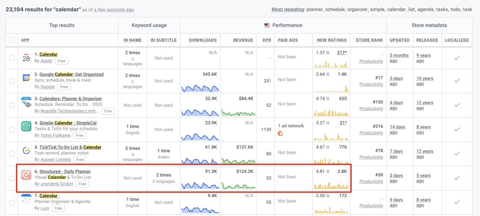Click the localized checkmark for Luni Calendar

pyautogui.click(x=457, y=202)
